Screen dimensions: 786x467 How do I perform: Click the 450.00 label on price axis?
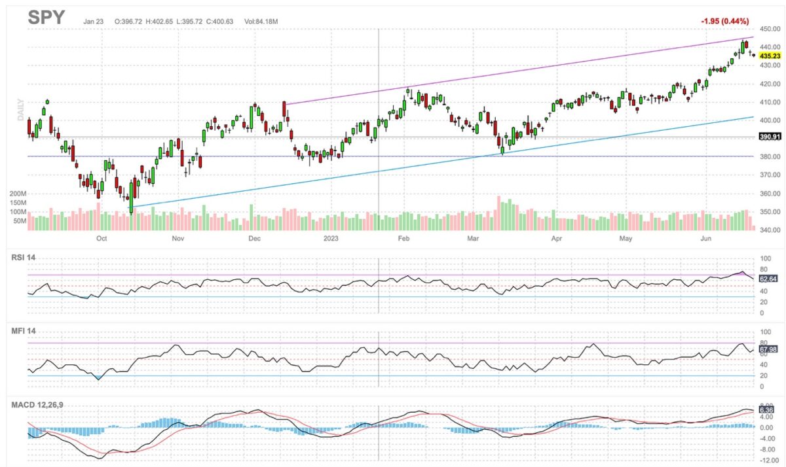tap(770, 29)
